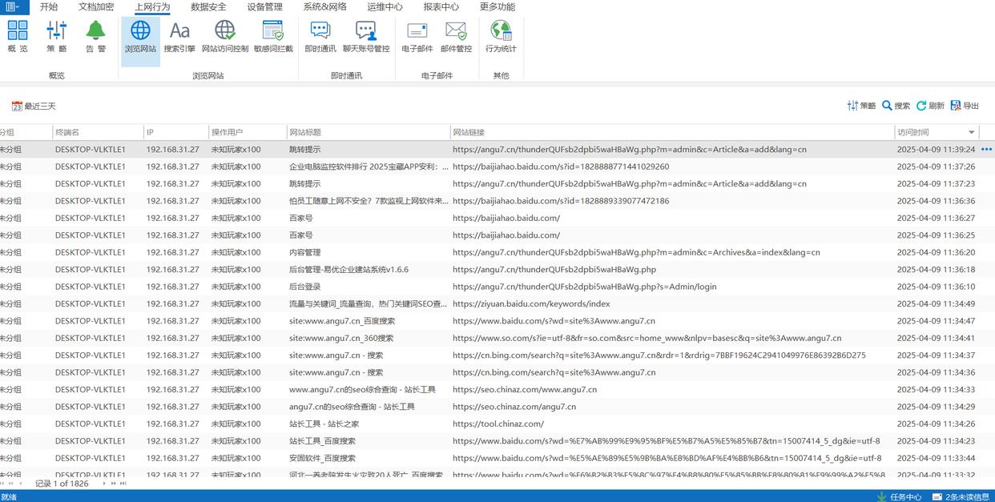Open the 最近三天 date range selector
The height and width of the screenshot is (502, 995).
(34, 106)
